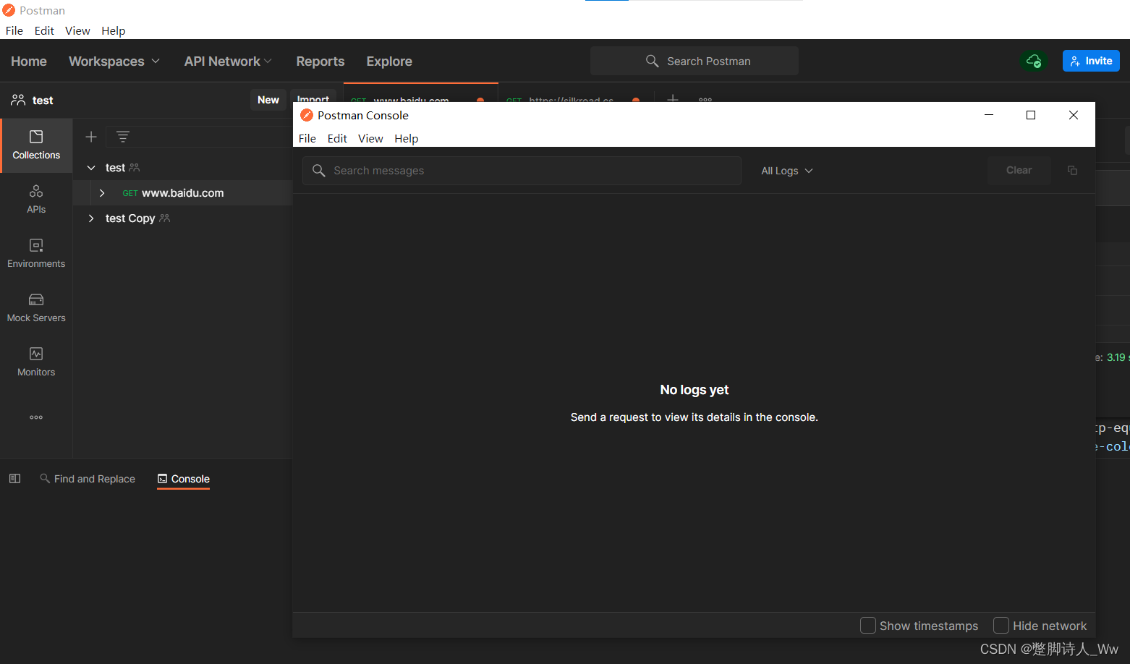The image size is (1130, 664).
Task: Click the shared icon beside test collection
Action: 135,168
